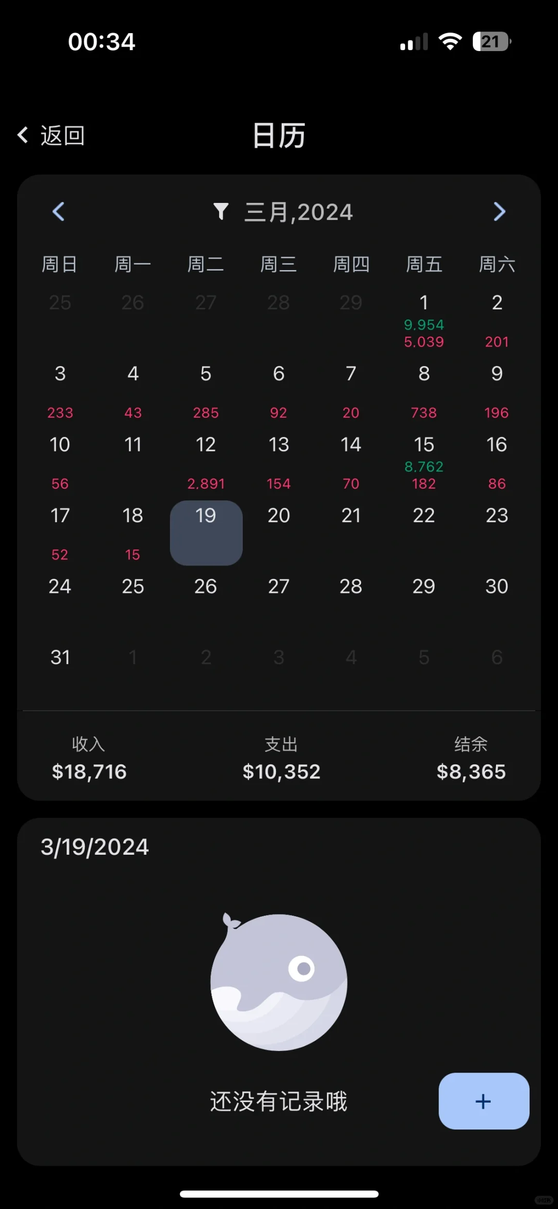
Task: Select greyed-out February 25 cell
Action: (x=60, y=303)
